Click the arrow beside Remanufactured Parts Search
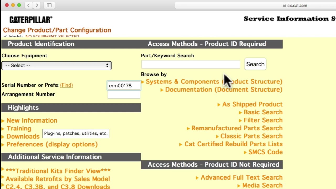The width and height of the screenshot is (336, 189). 188,128
